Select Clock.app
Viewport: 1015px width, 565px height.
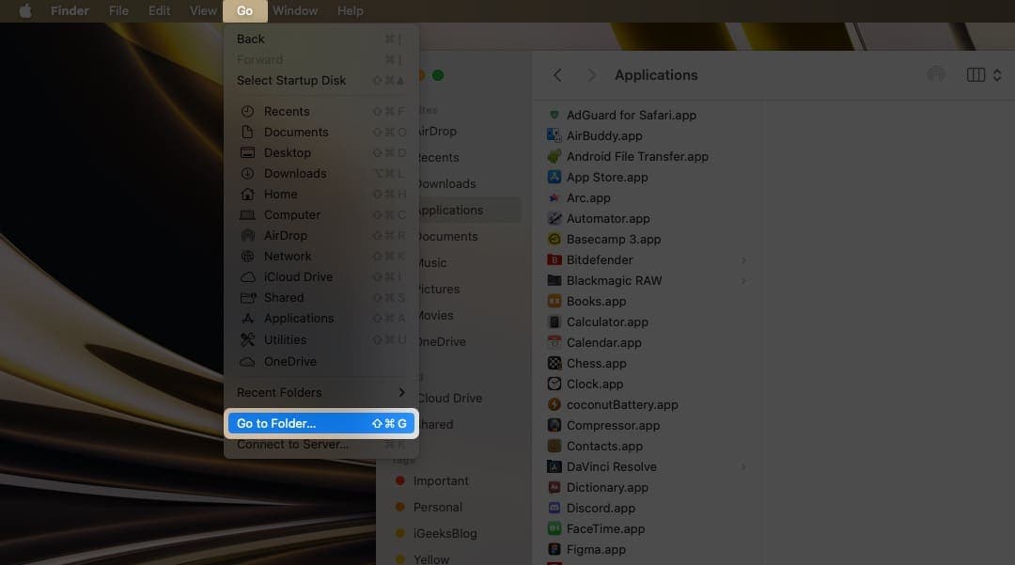tap(594, 385)
